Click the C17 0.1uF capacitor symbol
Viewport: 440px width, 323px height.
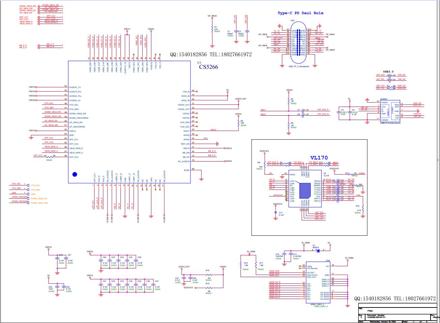[276, 214]
